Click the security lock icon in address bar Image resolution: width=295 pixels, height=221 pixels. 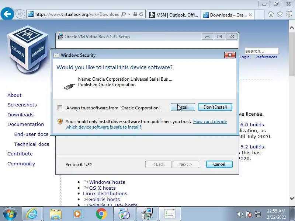(135, 14)
